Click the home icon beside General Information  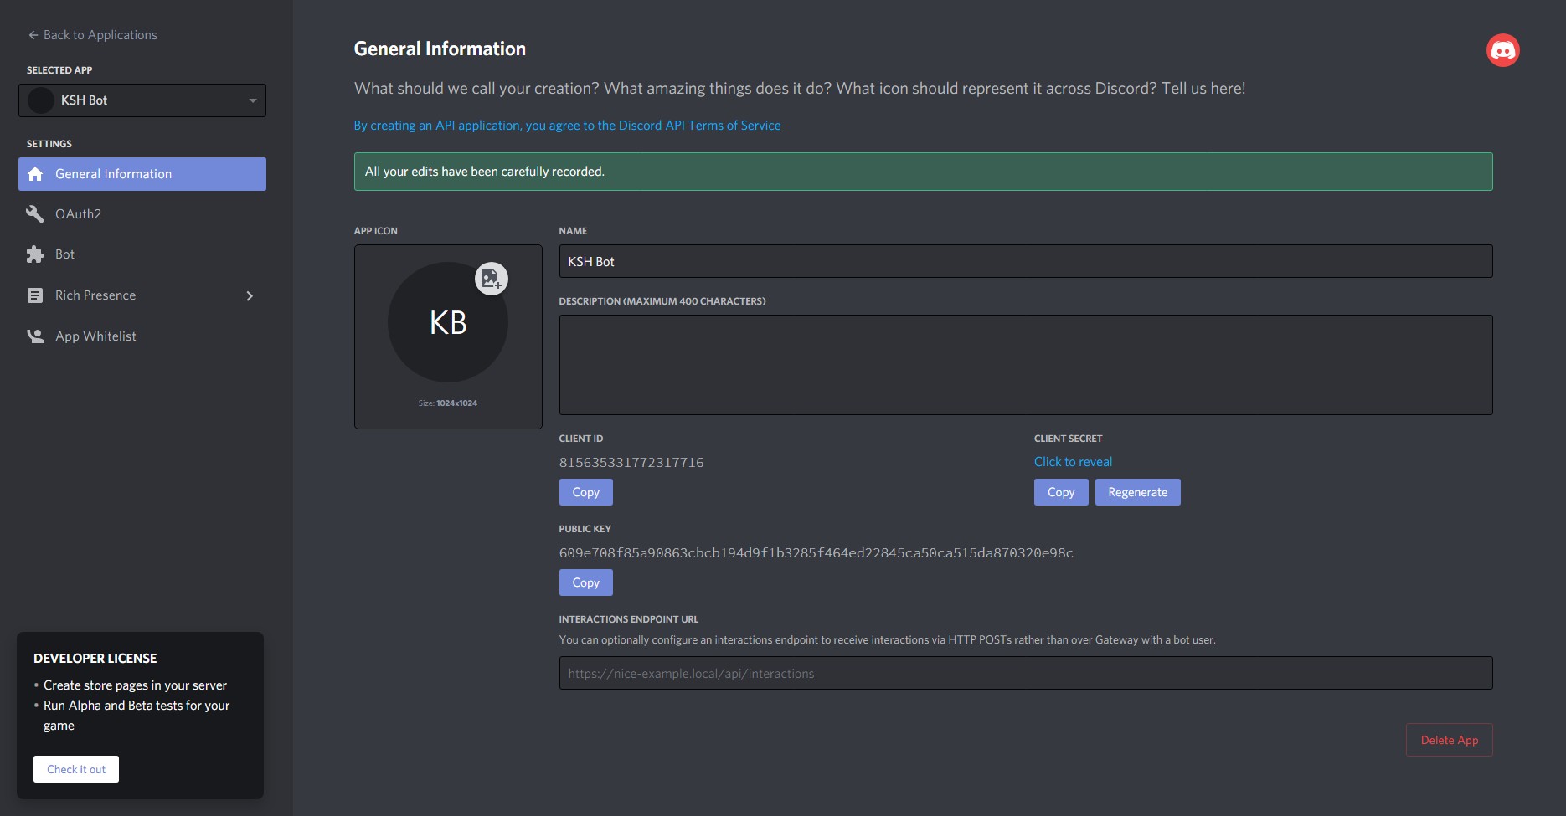coord(35,174)
